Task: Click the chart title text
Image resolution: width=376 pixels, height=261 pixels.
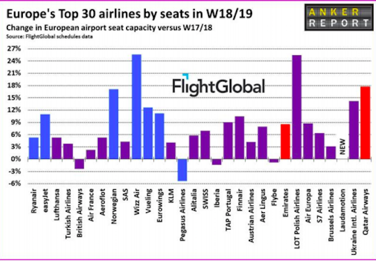Action: click(x=129, y=14)
